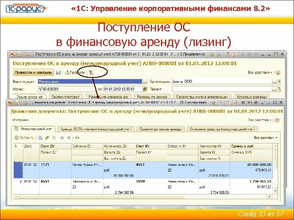Screen dimensions: 294x220
Task: Click the 'Провести' post button
Action: point(75,73)
